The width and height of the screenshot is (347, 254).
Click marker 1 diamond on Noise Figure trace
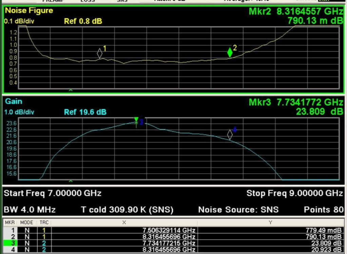coord(99,53)
